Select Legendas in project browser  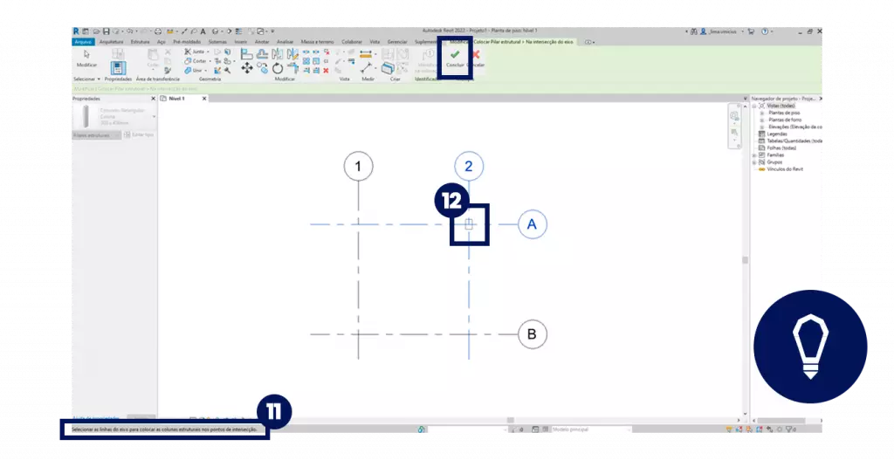point(776,134)
